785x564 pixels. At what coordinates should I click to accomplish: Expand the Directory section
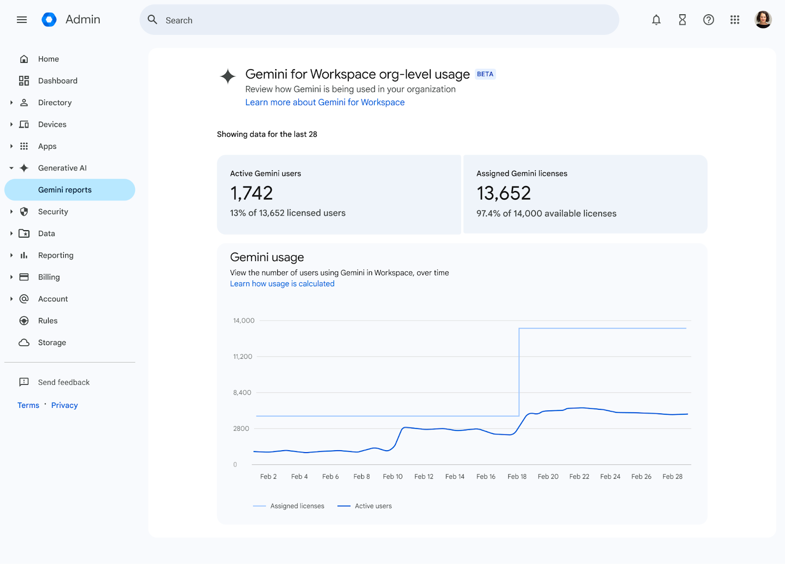11,103
